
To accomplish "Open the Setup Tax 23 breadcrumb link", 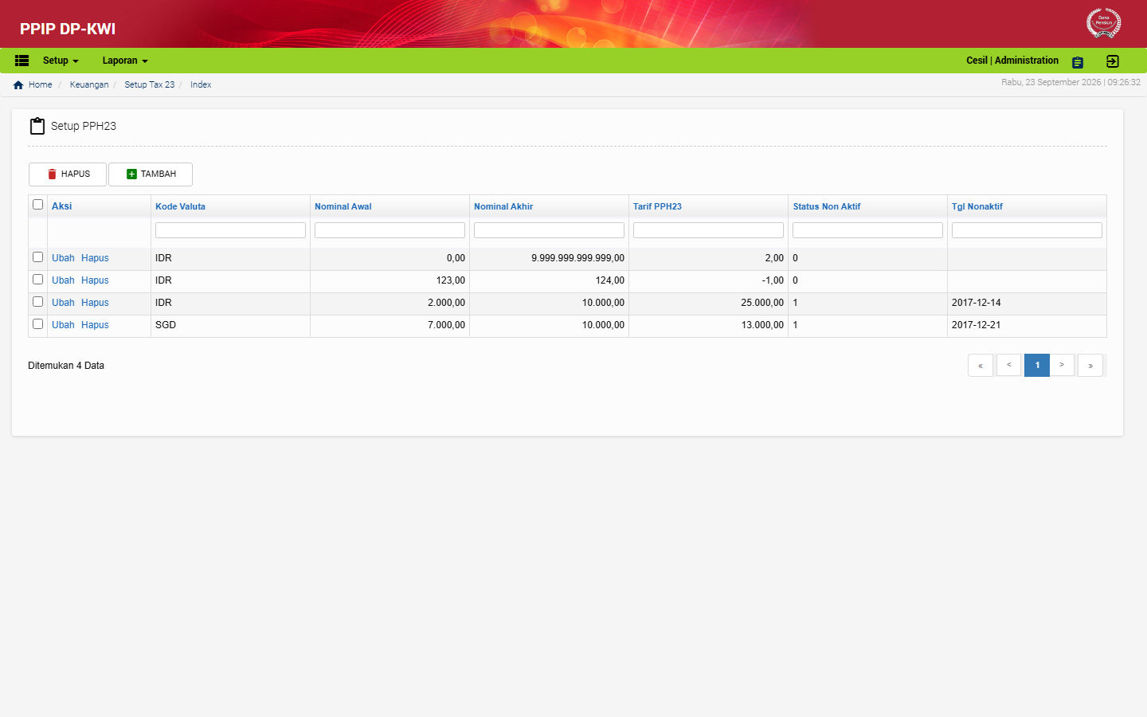I will 149,84.
